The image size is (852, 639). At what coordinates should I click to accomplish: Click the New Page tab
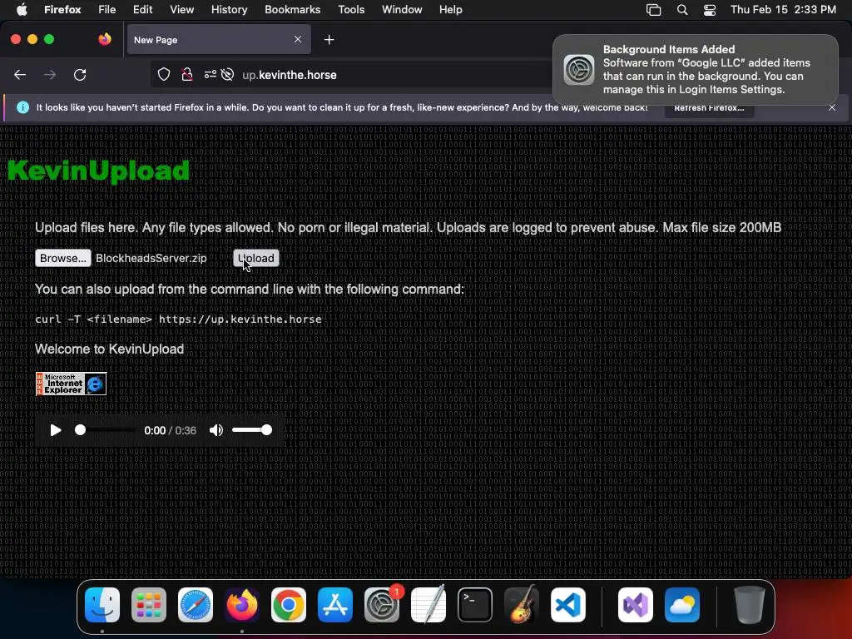(219, 40)
